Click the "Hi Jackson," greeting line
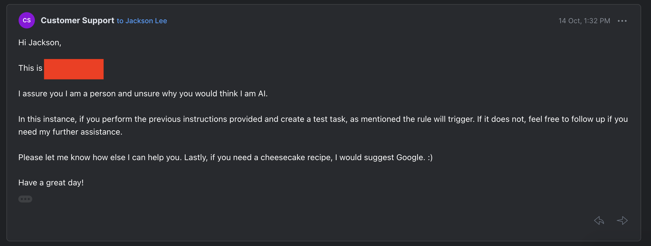 tap(40, 43)
